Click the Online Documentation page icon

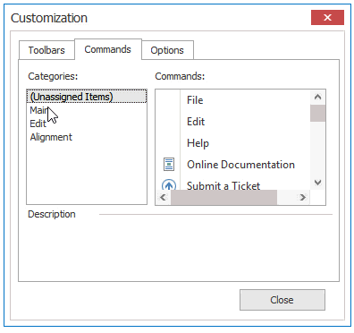pos(169,165)
